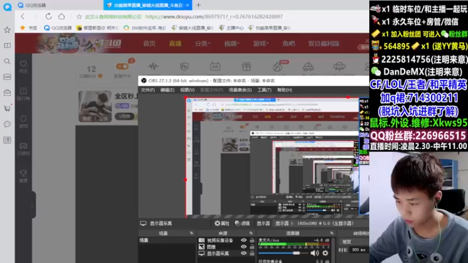
Task: Pop out the 场景 dock panel
Action: pyautogui.click(x=191, y=233)
